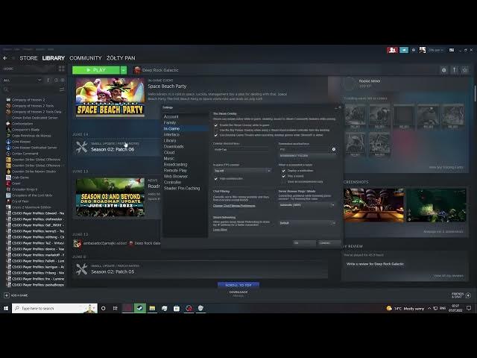Launch Big Picture mode icon
Screen dimensions: 477x358
coord(452,50)
